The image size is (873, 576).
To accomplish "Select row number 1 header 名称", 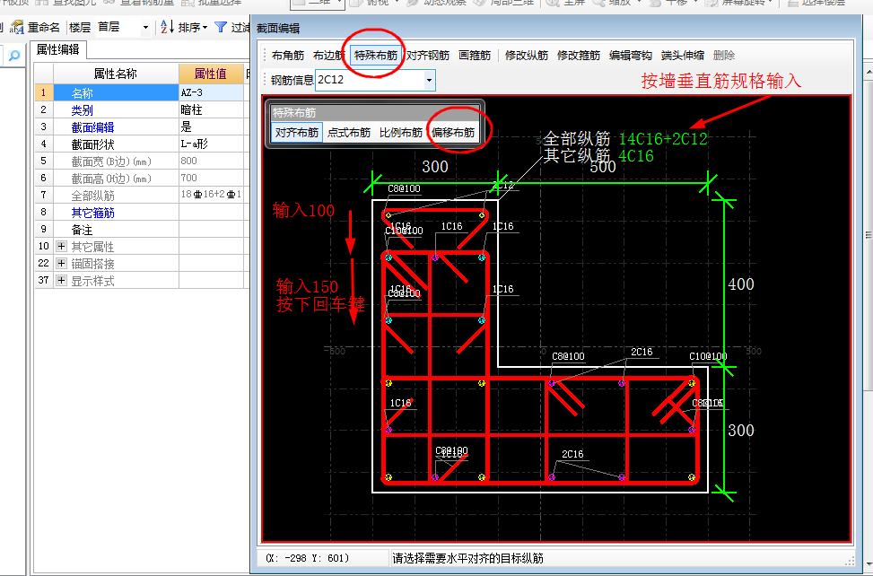I will click(43, 92).
